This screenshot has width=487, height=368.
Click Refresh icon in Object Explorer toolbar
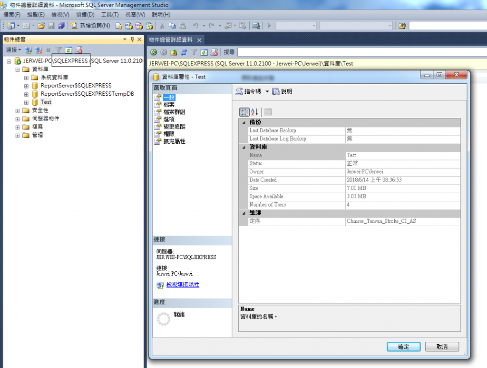68,50
